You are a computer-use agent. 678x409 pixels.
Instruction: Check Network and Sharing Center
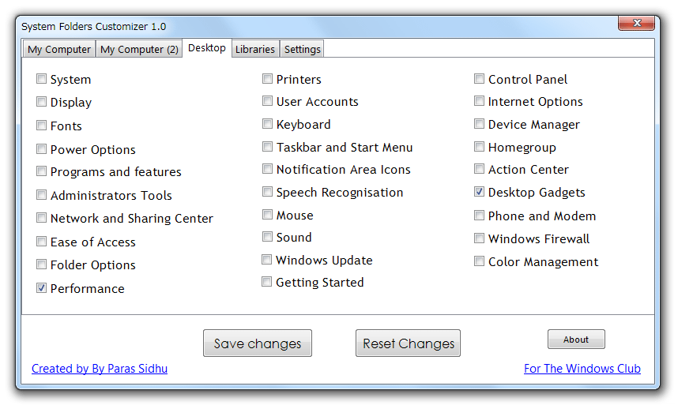point(41,218)
